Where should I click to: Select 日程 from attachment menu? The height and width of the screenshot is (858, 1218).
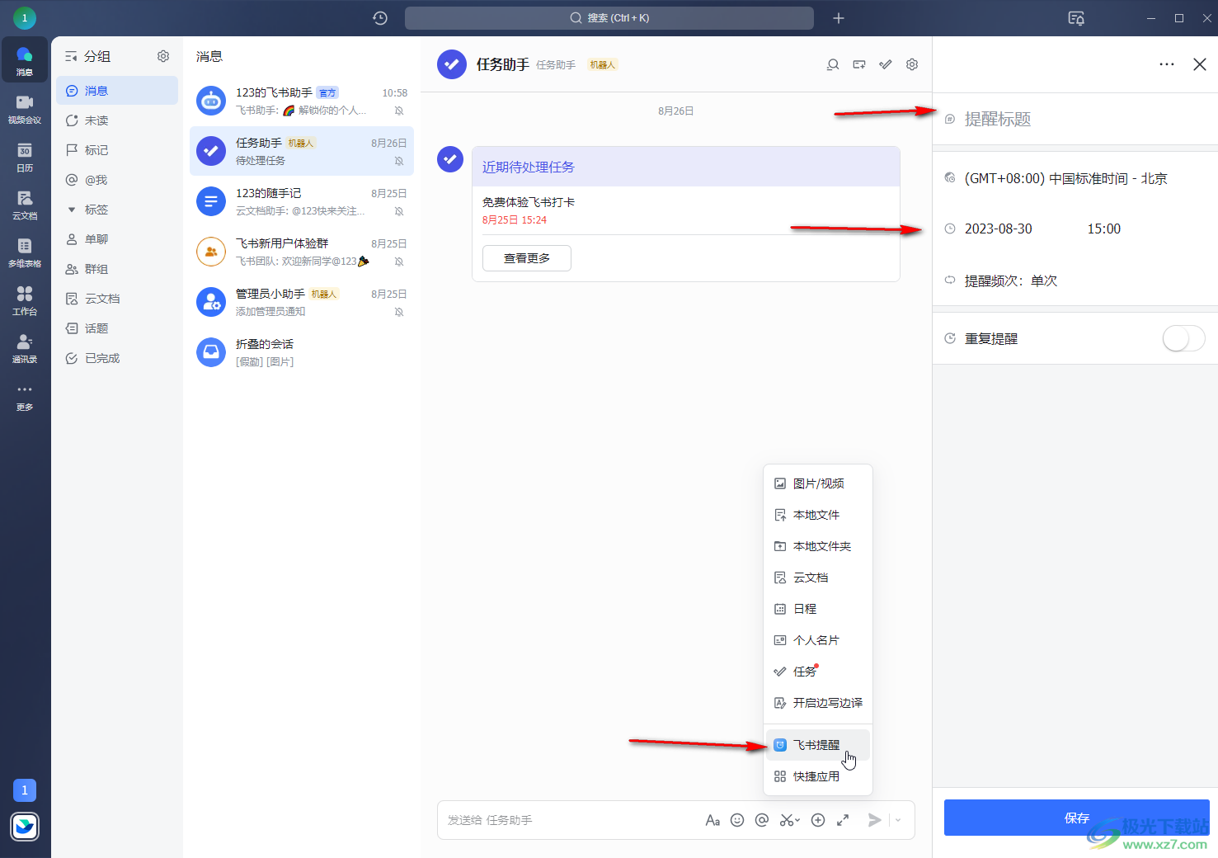[818, 609]
